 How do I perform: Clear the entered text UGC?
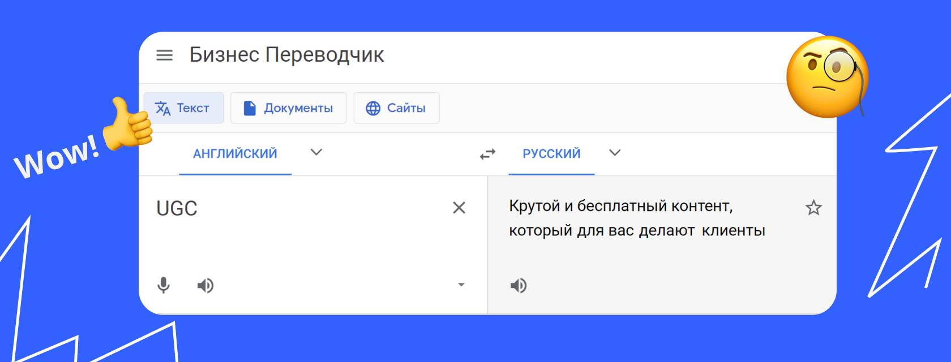point(459,208)
